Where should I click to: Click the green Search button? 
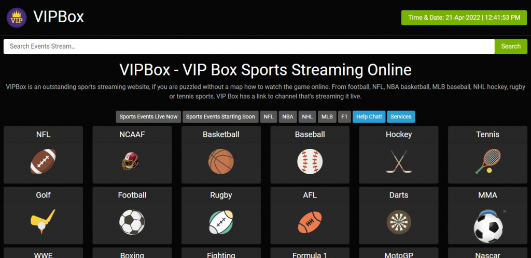[511, 46]
